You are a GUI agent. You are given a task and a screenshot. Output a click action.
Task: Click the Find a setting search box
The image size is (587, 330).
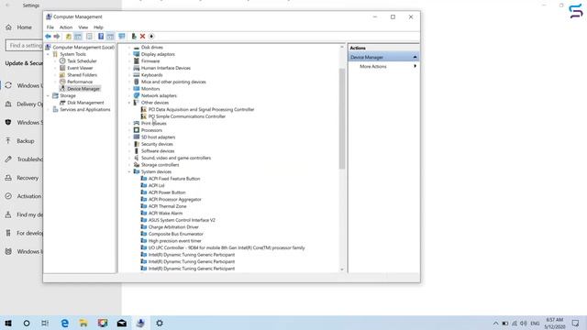point(25,45)
